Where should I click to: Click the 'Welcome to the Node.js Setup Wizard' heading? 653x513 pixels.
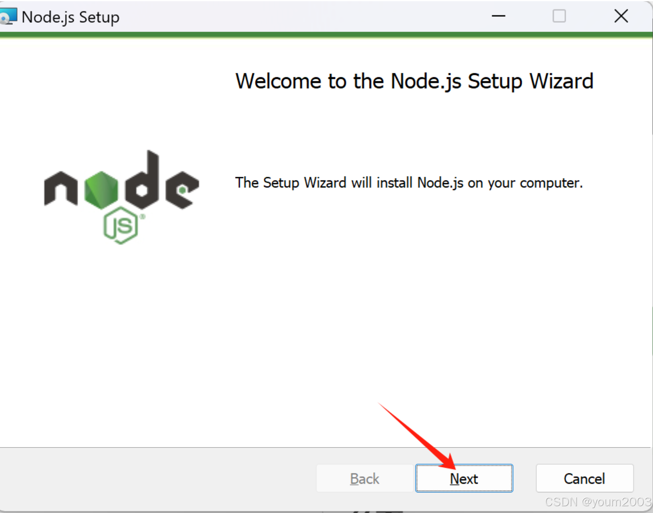[x=414, y=82]
